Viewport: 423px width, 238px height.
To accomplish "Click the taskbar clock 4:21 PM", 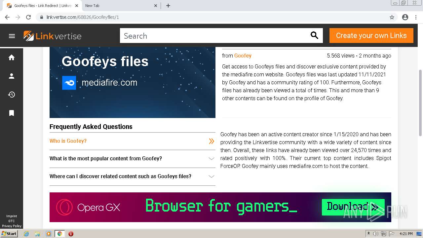I will (x=406, y=234).
